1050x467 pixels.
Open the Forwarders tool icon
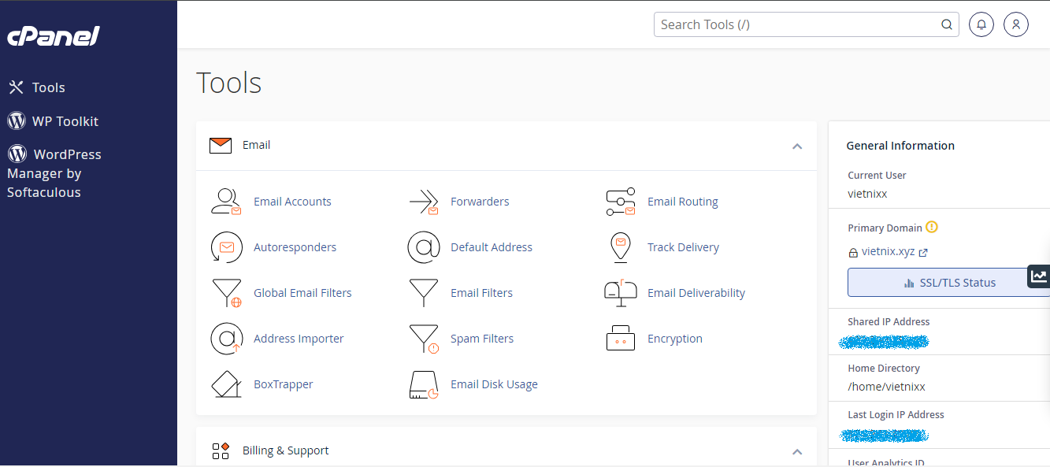423,202
